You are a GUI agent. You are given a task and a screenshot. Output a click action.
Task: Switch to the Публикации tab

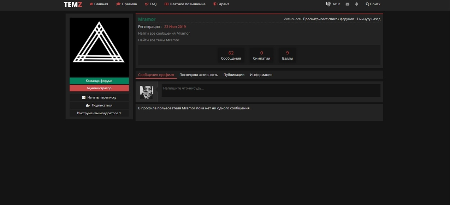pos(234,75)
